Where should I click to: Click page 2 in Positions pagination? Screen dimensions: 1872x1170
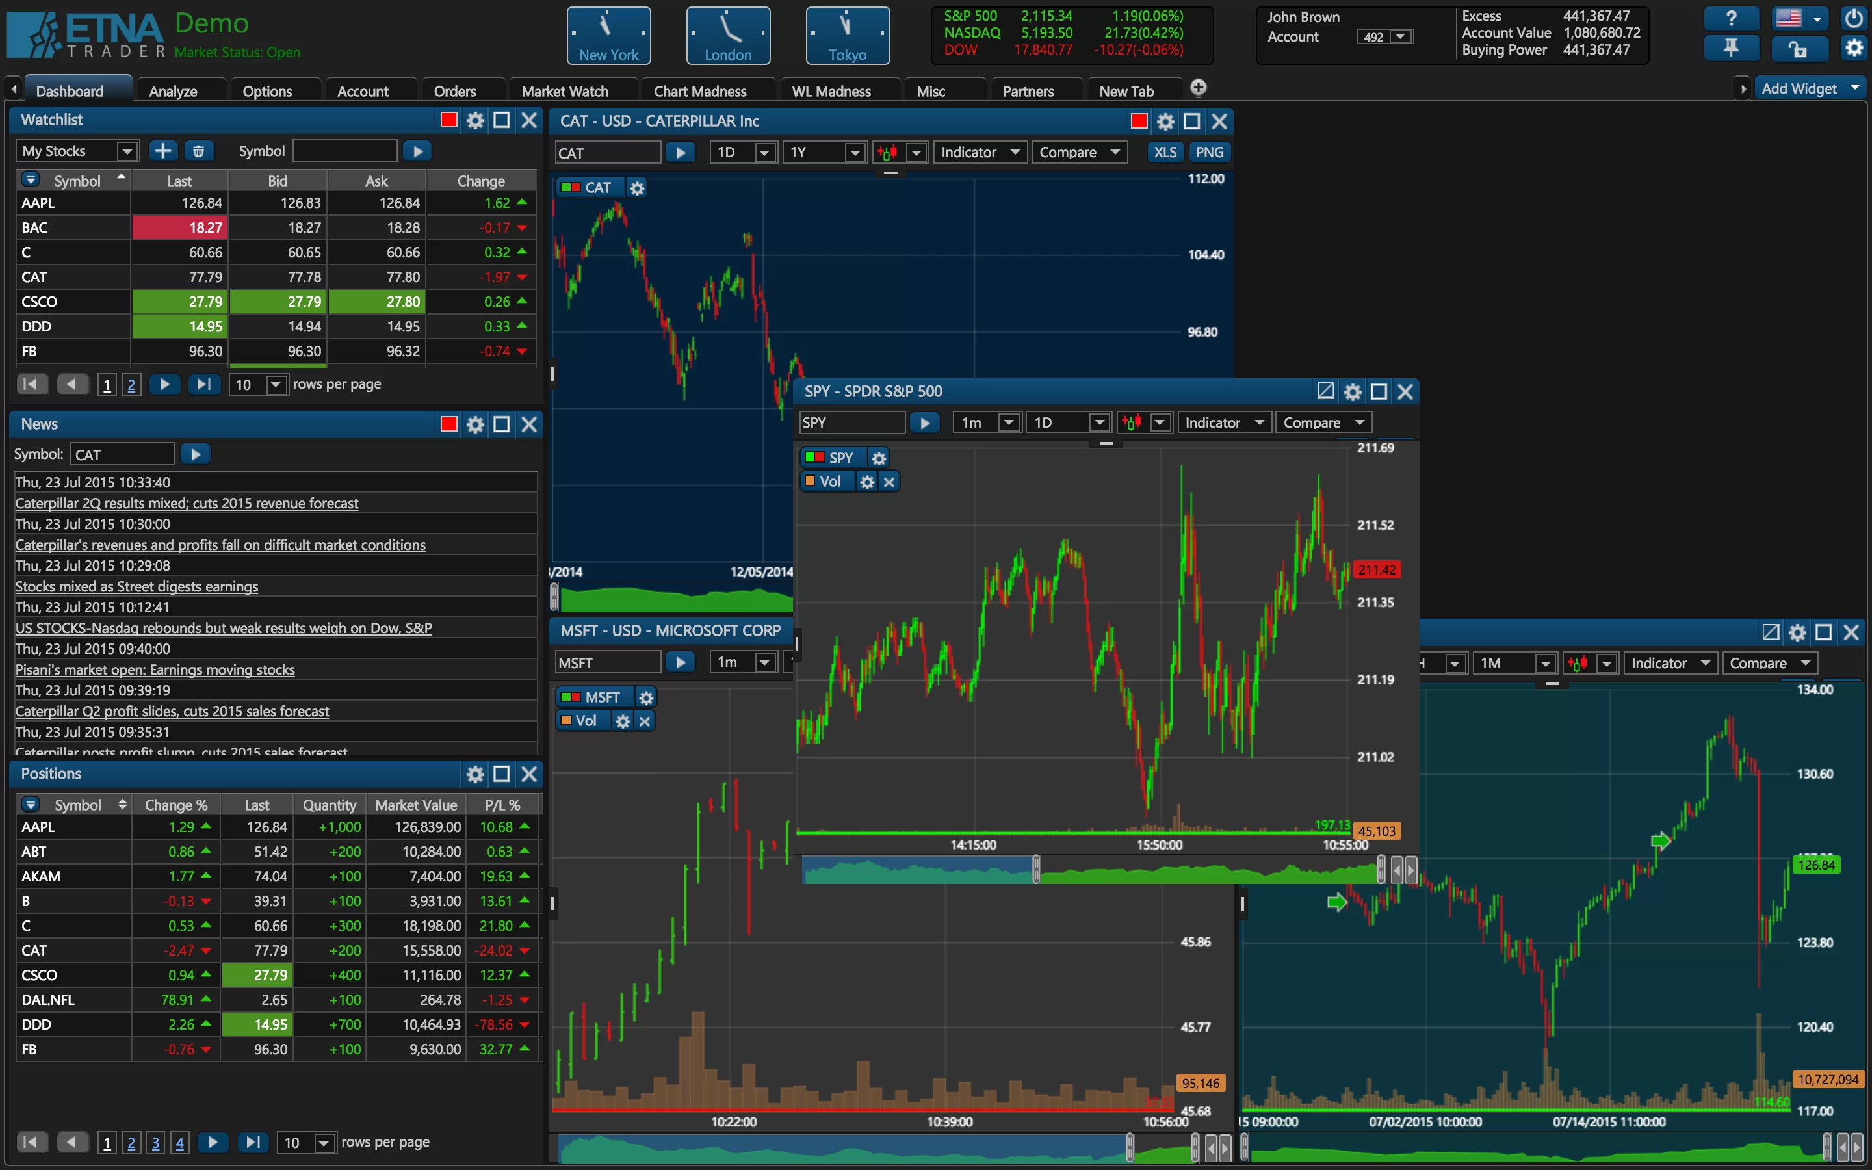pyautogui.click(x=129, y=1140)
